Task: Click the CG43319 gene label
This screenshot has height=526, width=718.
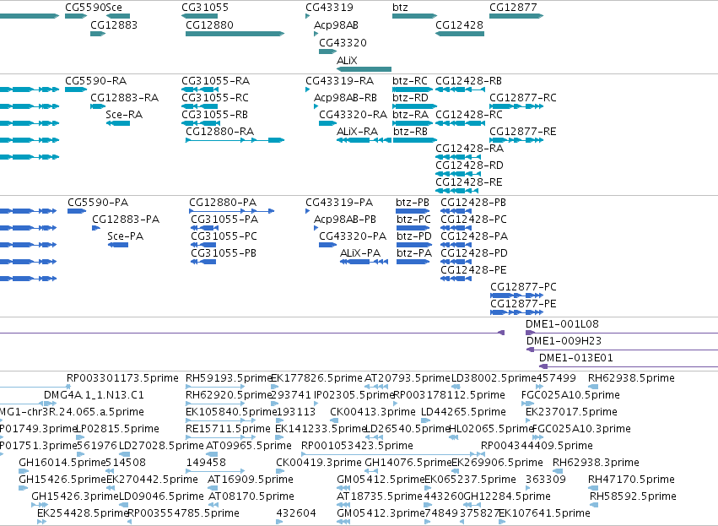Action: click(x=329, y=8)
